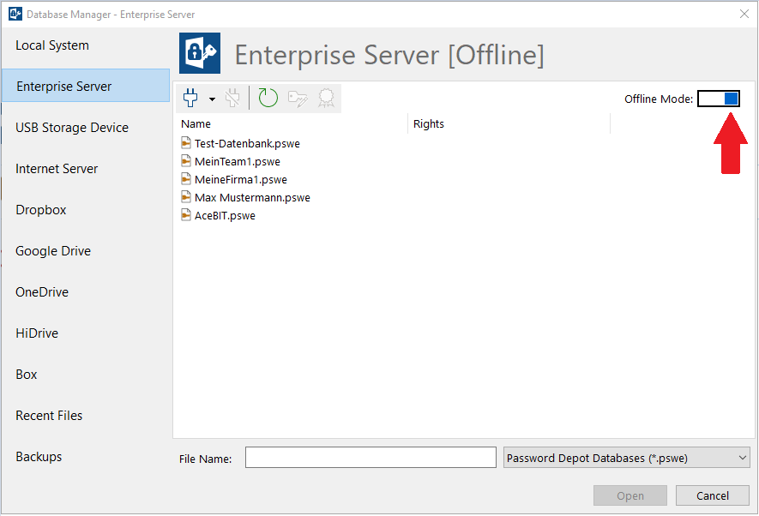This screenshot has height=516, width=759.
Task: Select the Max Mustermann.pswe database
Action: coord(252,197)
